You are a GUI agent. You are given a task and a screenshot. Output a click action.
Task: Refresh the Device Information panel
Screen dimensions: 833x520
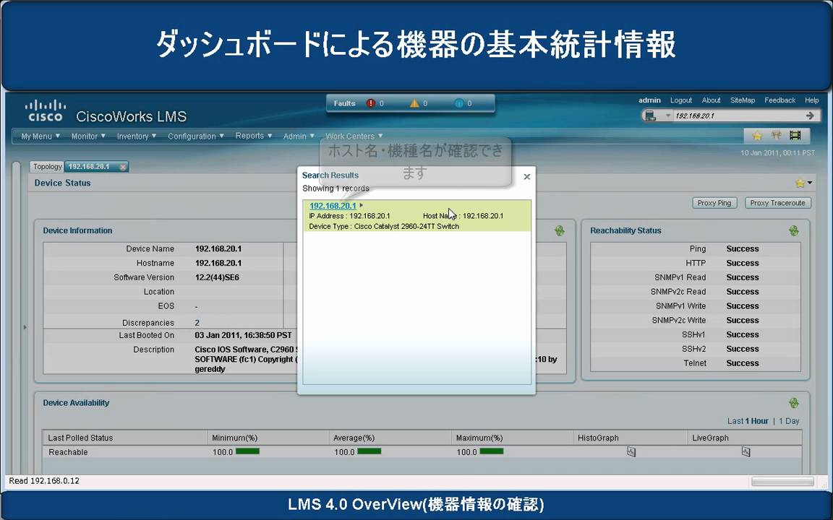point(560,231)
